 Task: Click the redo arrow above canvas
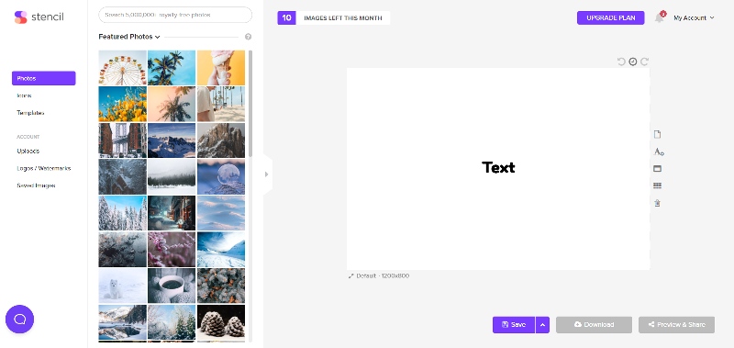coord(645,62)
